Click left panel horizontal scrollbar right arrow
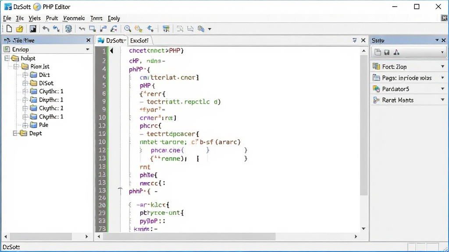The height and width of the screenshot is (252, 449). pyautogui.click(x=86, y=237)
